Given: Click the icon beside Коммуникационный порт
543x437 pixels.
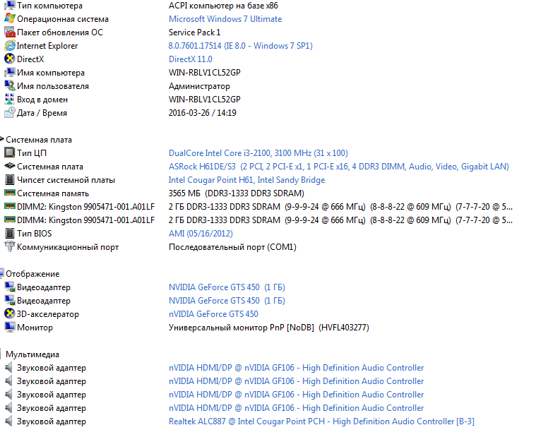Looking at the screenshot, I should [x=9, y=247].
